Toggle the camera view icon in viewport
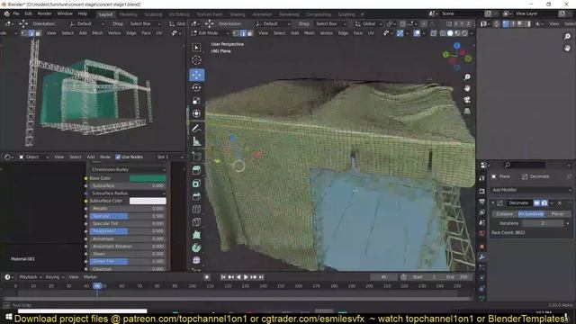This screenshot has height=324, width=576. coord(467,100)
